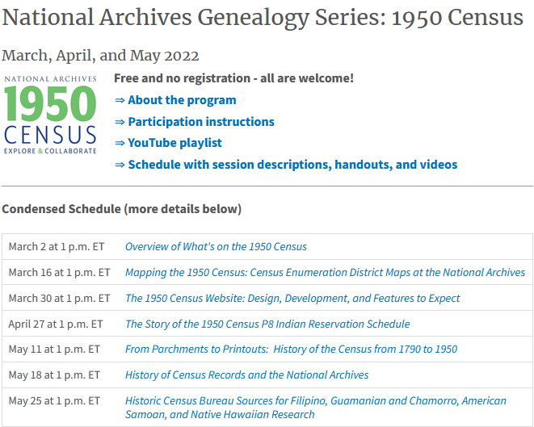Open Schedule with session descriptions, handouts, and videos
The height and width of the screenshot is (427, 534).
(x=292, y=165)
